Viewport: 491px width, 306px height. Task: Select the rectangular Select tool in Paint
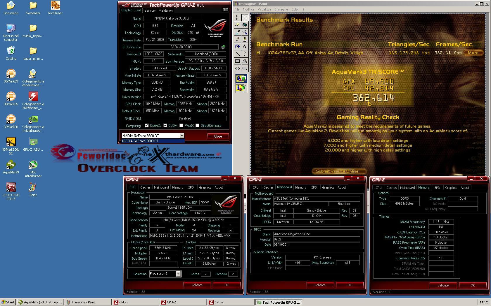pyautogui.click(x=245, y=17)
